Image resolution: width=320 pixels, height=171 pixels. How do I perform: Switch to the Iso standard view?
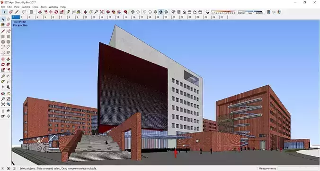(x=173, y=12)
